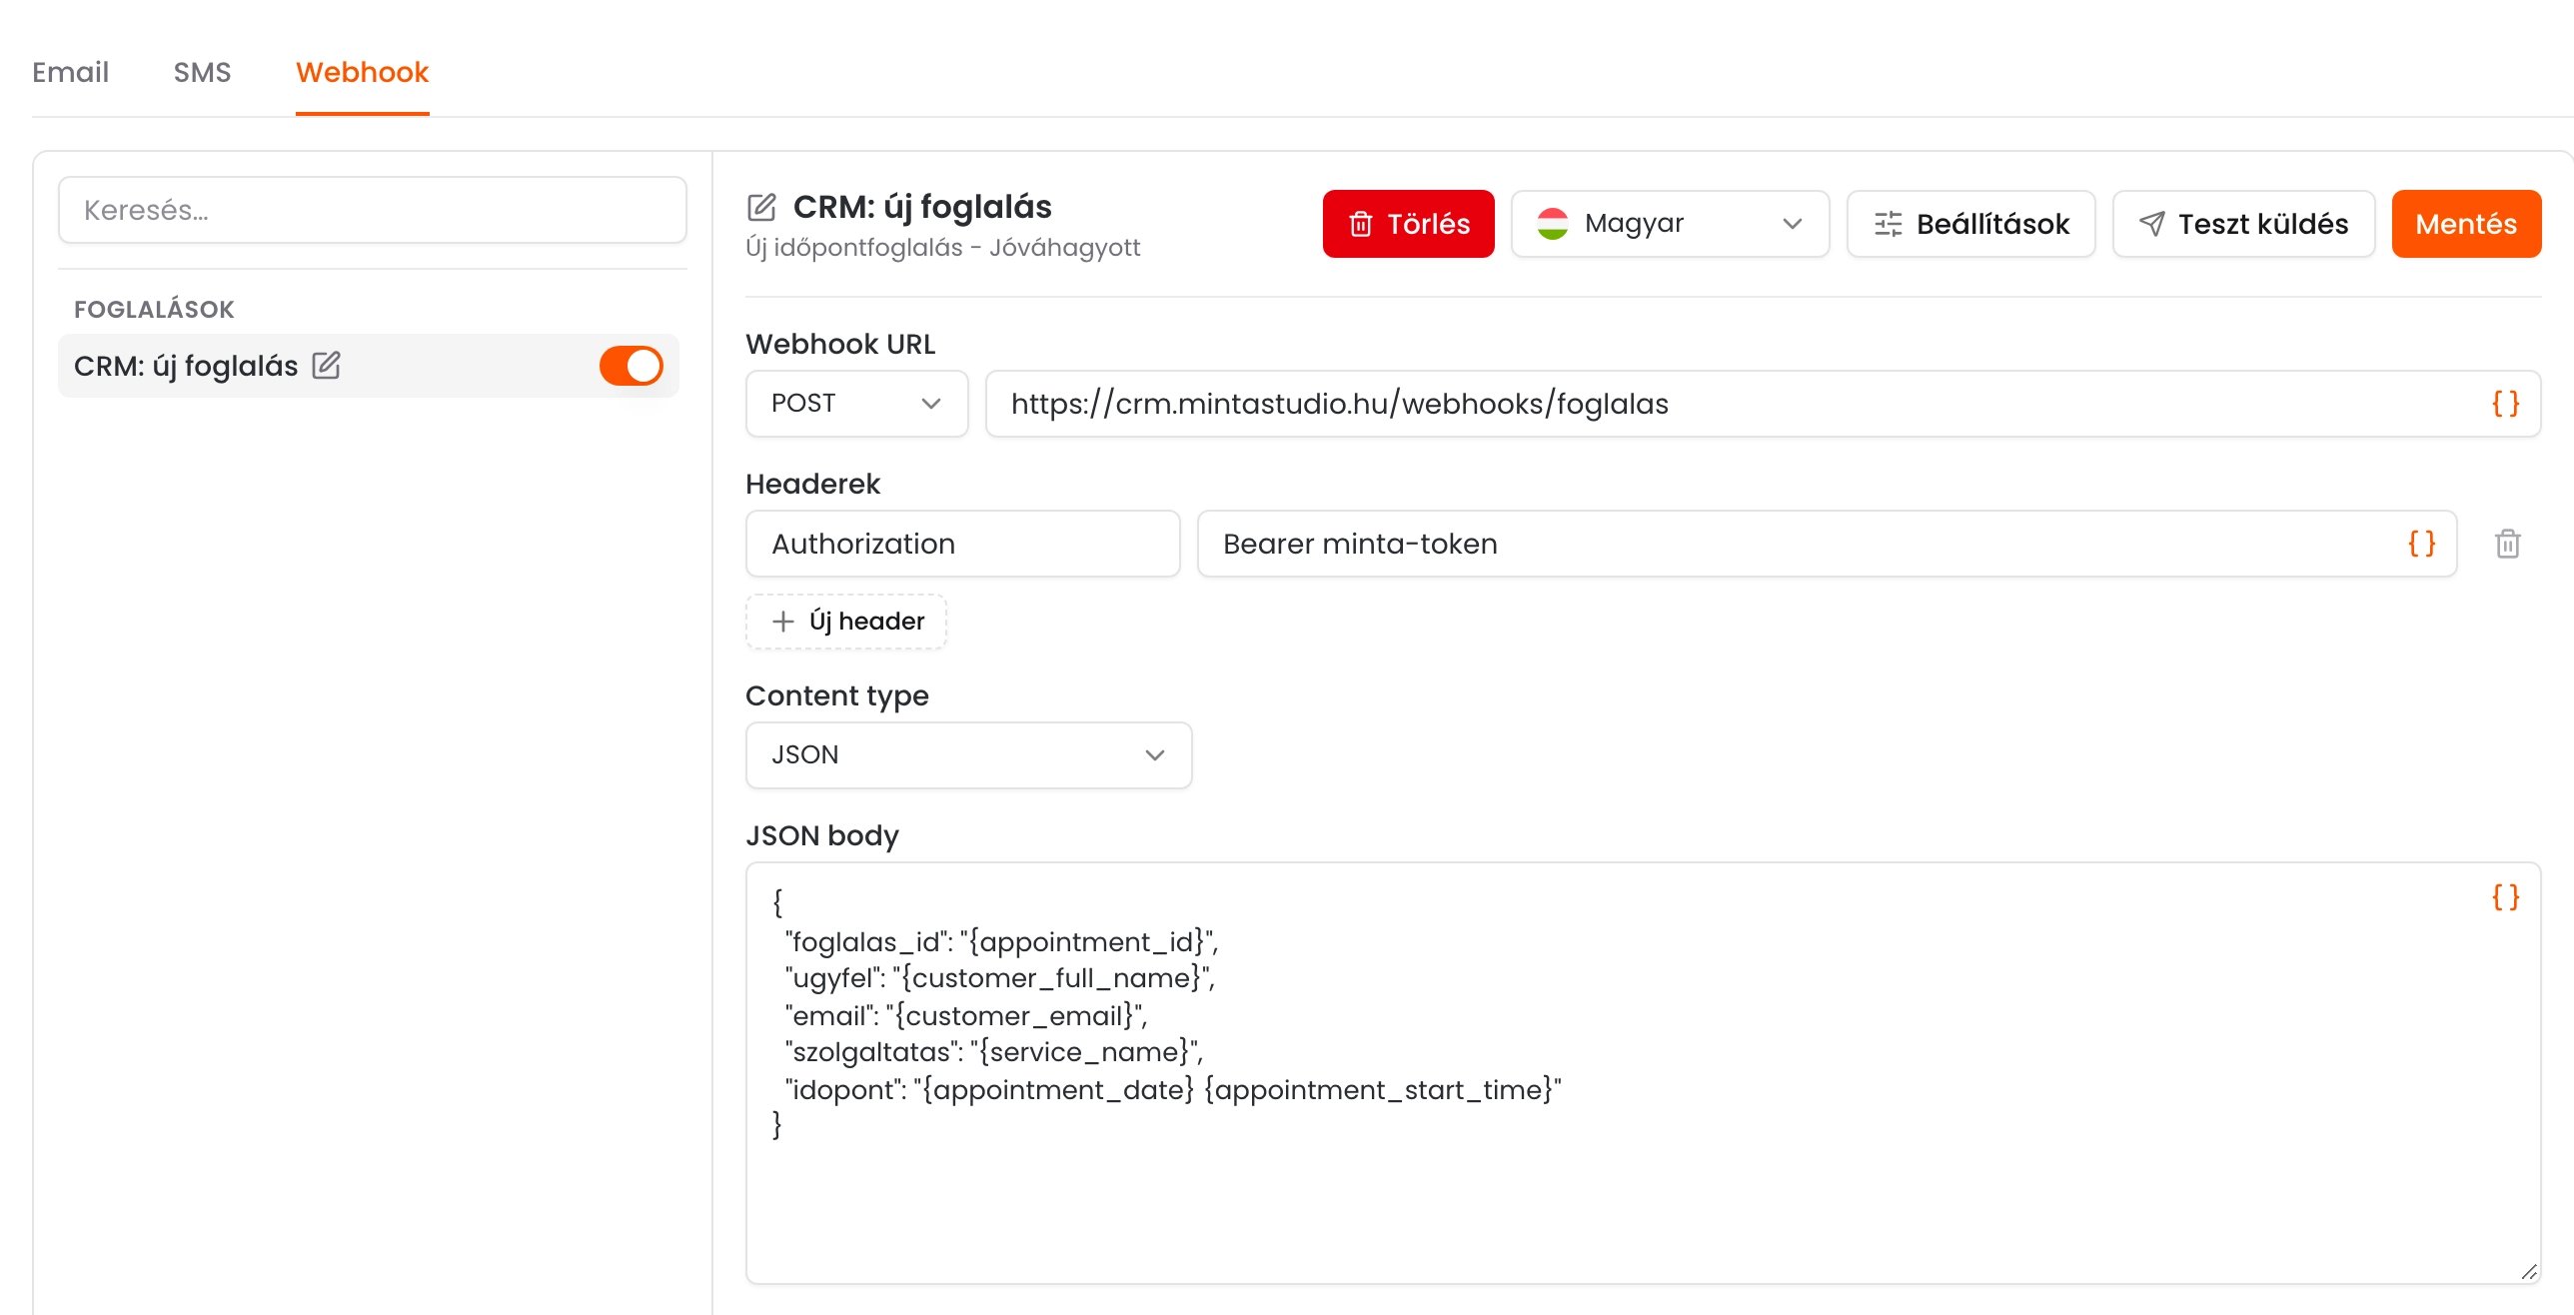Select the CRM: új foglalás list item
Screen dimensions: 2574x1315
tap(368, 366)
